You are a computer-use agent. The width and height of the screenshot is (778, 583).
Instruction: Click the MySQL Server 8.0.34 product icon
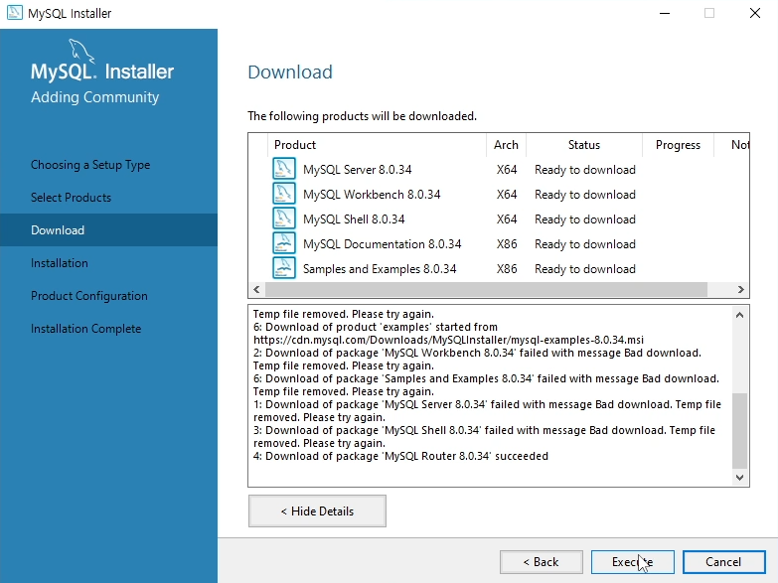[284, 169]
